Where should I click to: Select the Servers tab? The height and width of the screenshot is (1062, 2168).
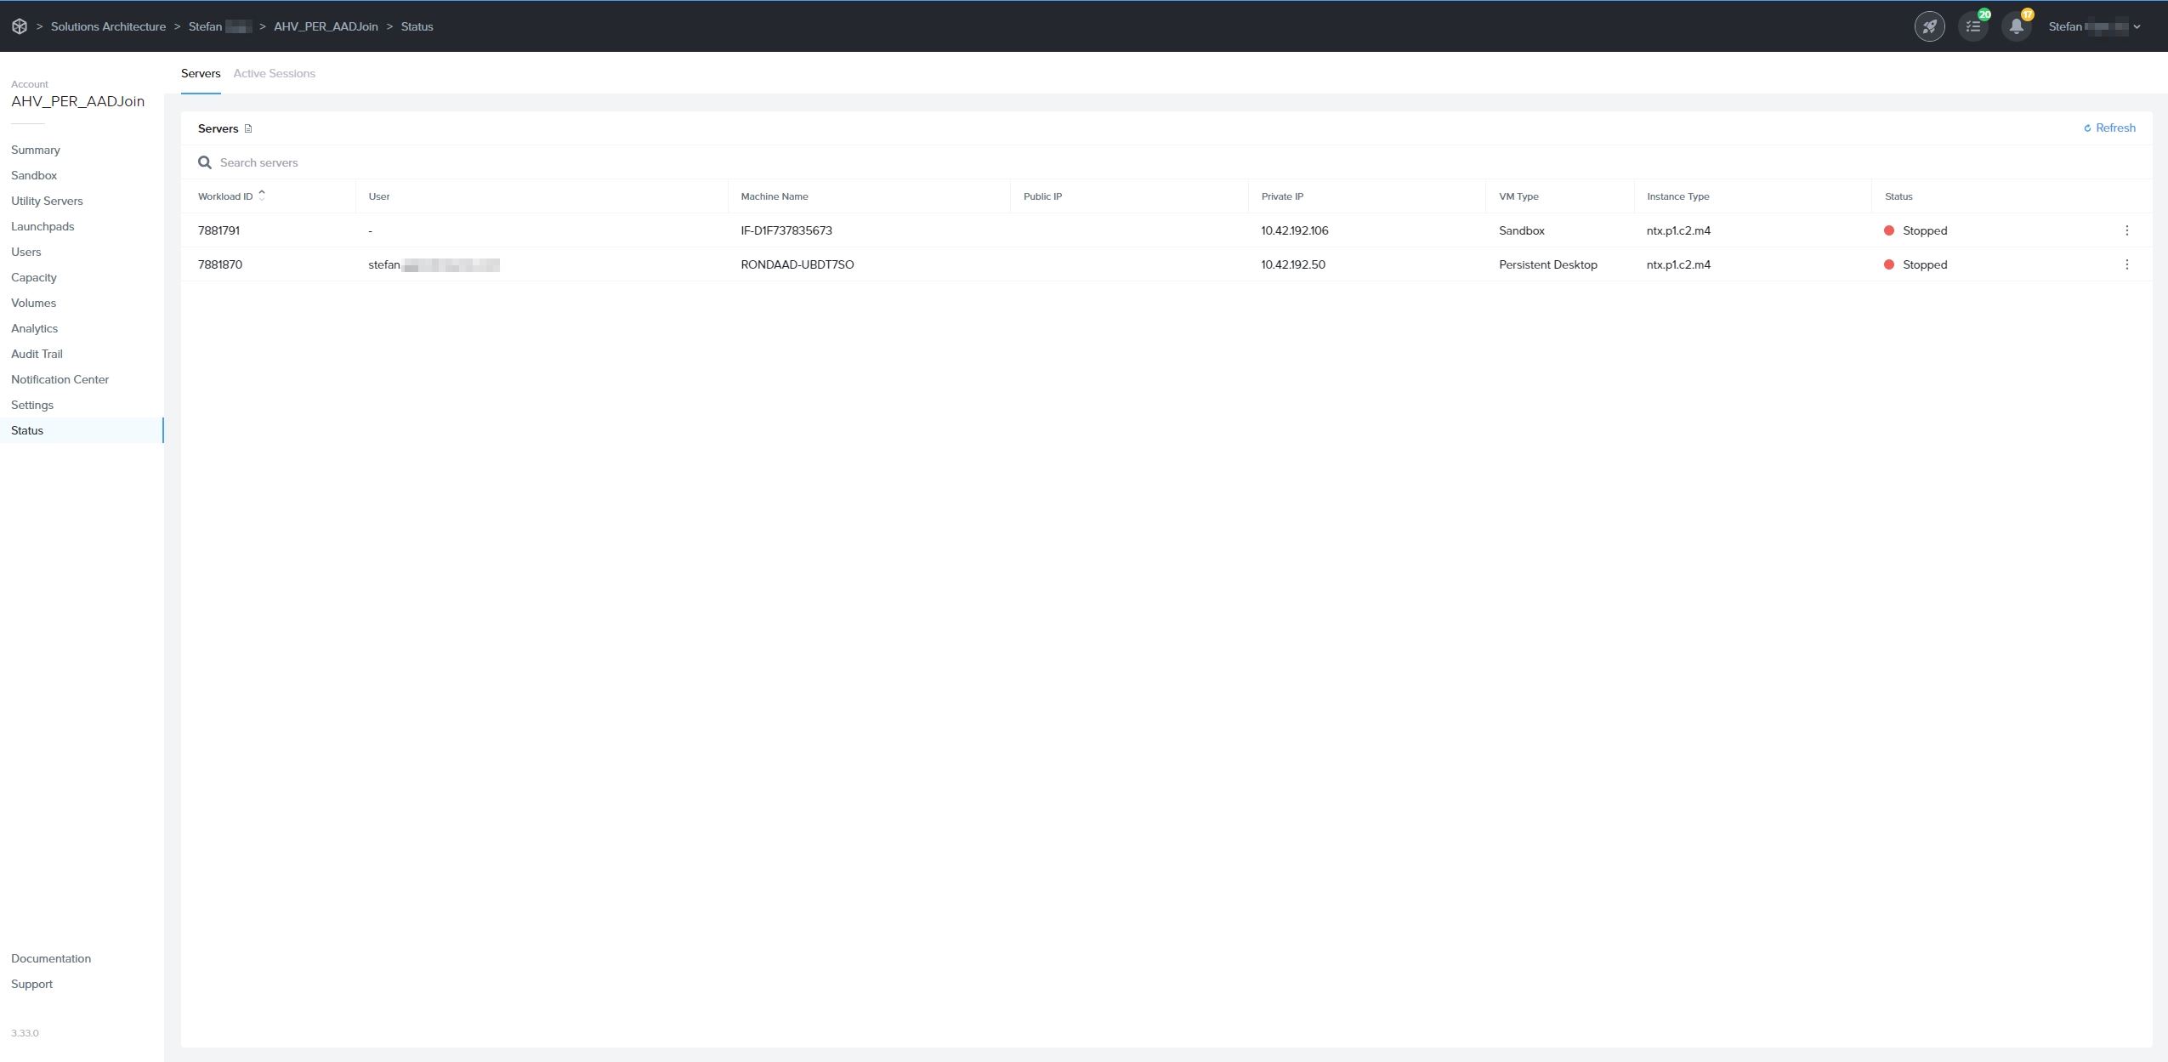point(200,73)
